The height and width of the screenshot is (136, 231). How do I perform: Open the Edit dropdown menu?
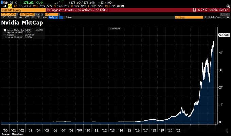click(102, 10)
